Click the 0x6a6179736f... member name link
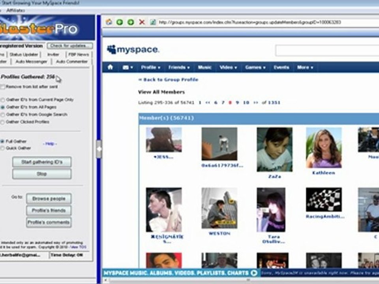The height and width of the screenshot is (284, 379). click(x=222, y=165)
